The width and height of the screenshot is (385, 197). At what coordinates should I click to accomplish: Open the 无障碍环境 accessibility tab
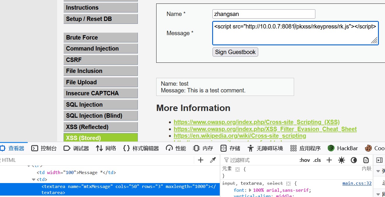[x=265, y=148]
